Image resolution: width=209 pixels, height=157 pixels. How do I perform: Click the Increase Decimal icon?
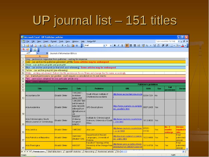[154, 46]
